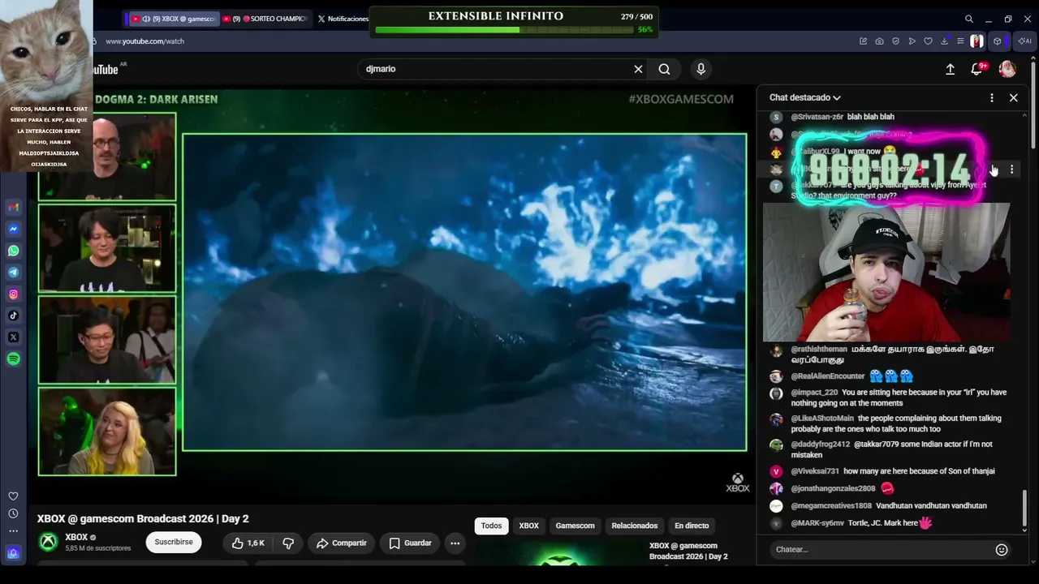Open @megamcreatives1808 chat username
Image resolution: width=1039 pixels, height=584 pixels.
click(831, 506)
